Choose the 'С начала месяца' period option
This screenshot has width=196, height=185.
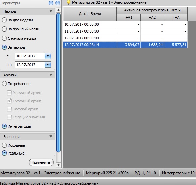click(x=4, y=38)
